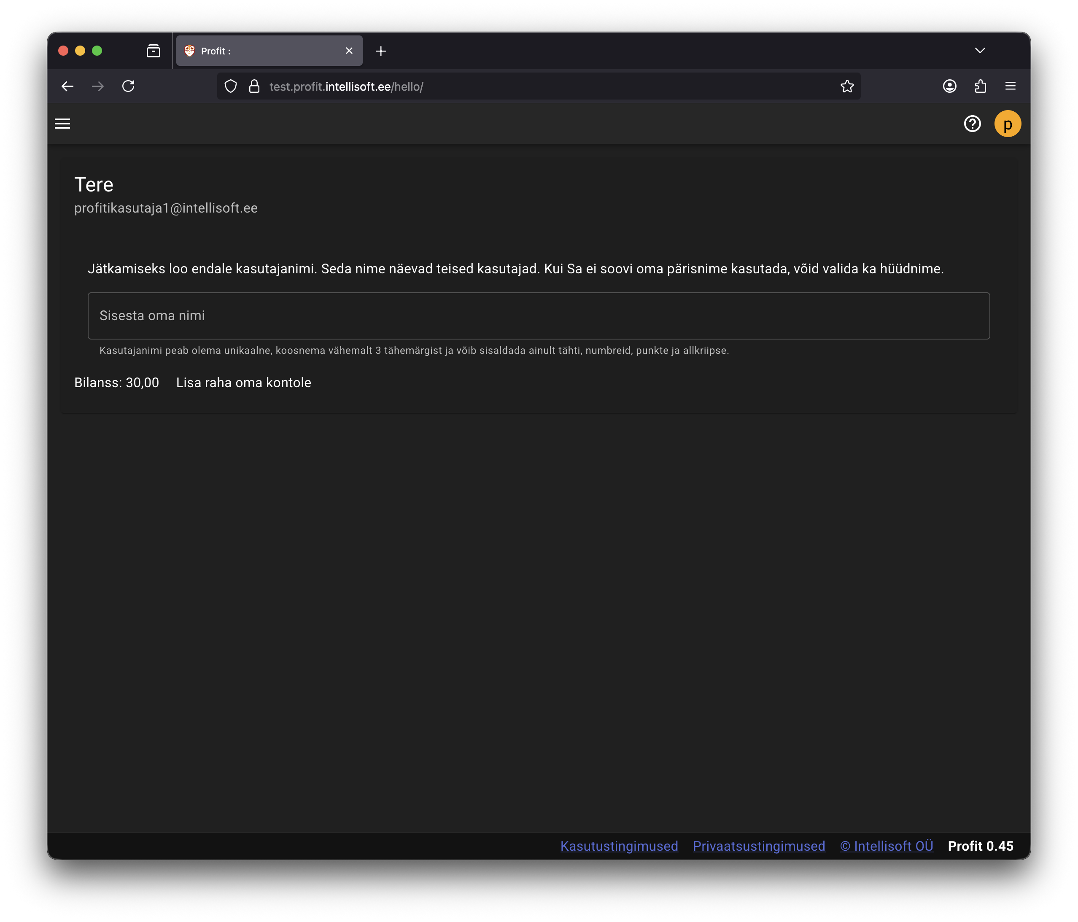Click the Sisesta oma nimi field
Screen dimensions: 1078x922
click(539, 316)
